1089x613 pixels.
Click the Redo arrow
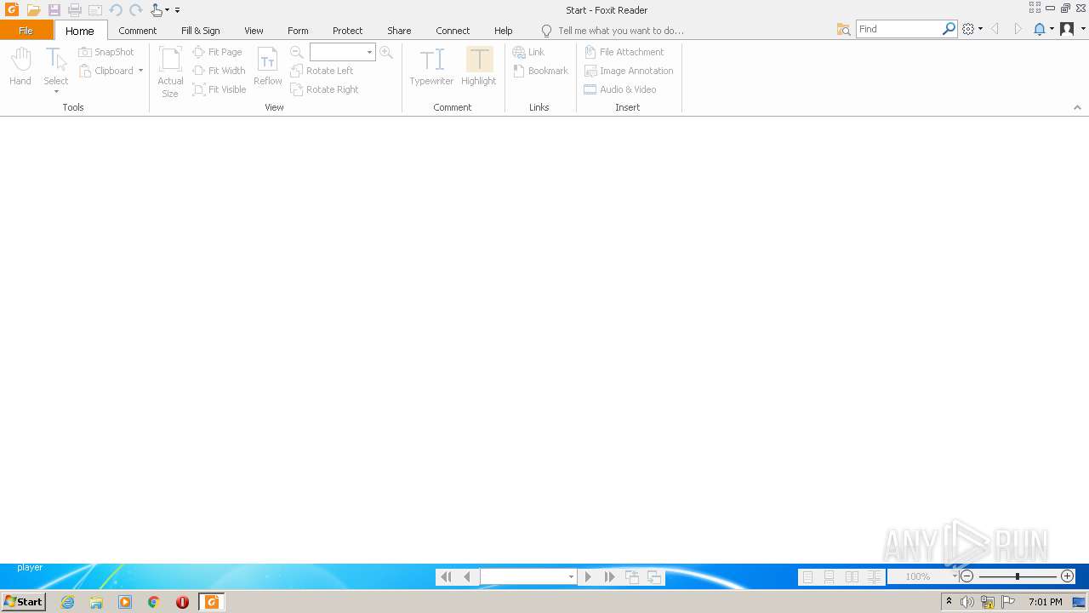point(136,10)
